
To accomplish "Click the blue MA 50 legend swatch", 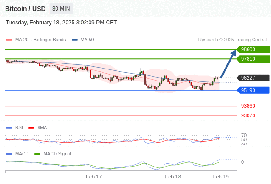I will tap(74, 40).
